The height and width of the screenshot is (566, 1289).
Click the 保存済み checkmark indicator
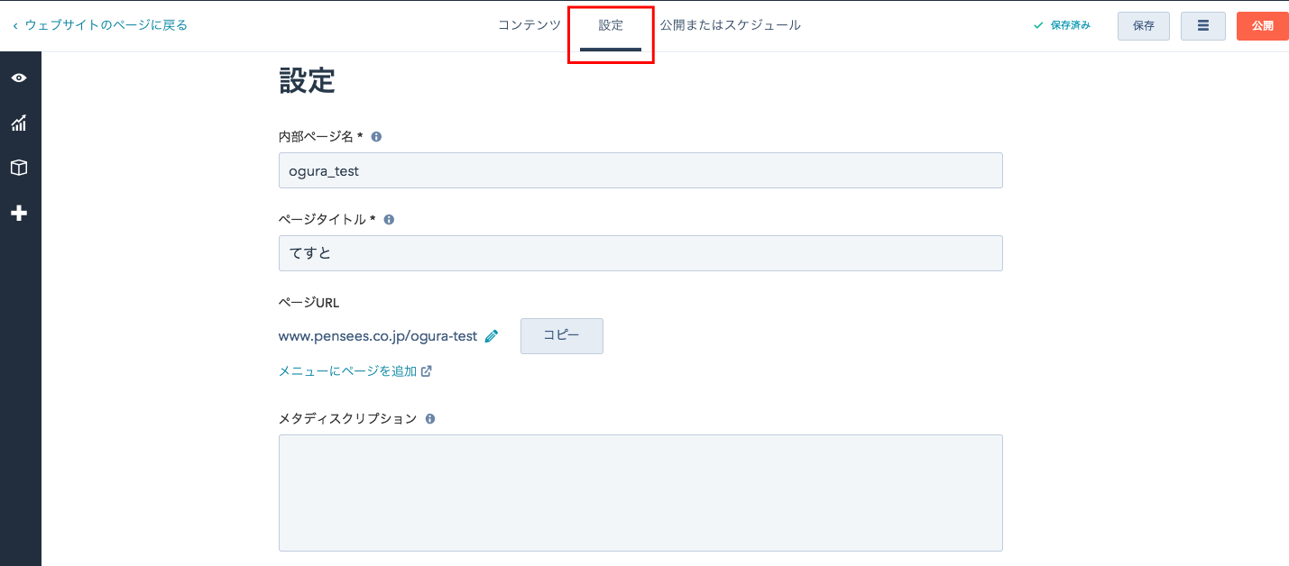1063,25
